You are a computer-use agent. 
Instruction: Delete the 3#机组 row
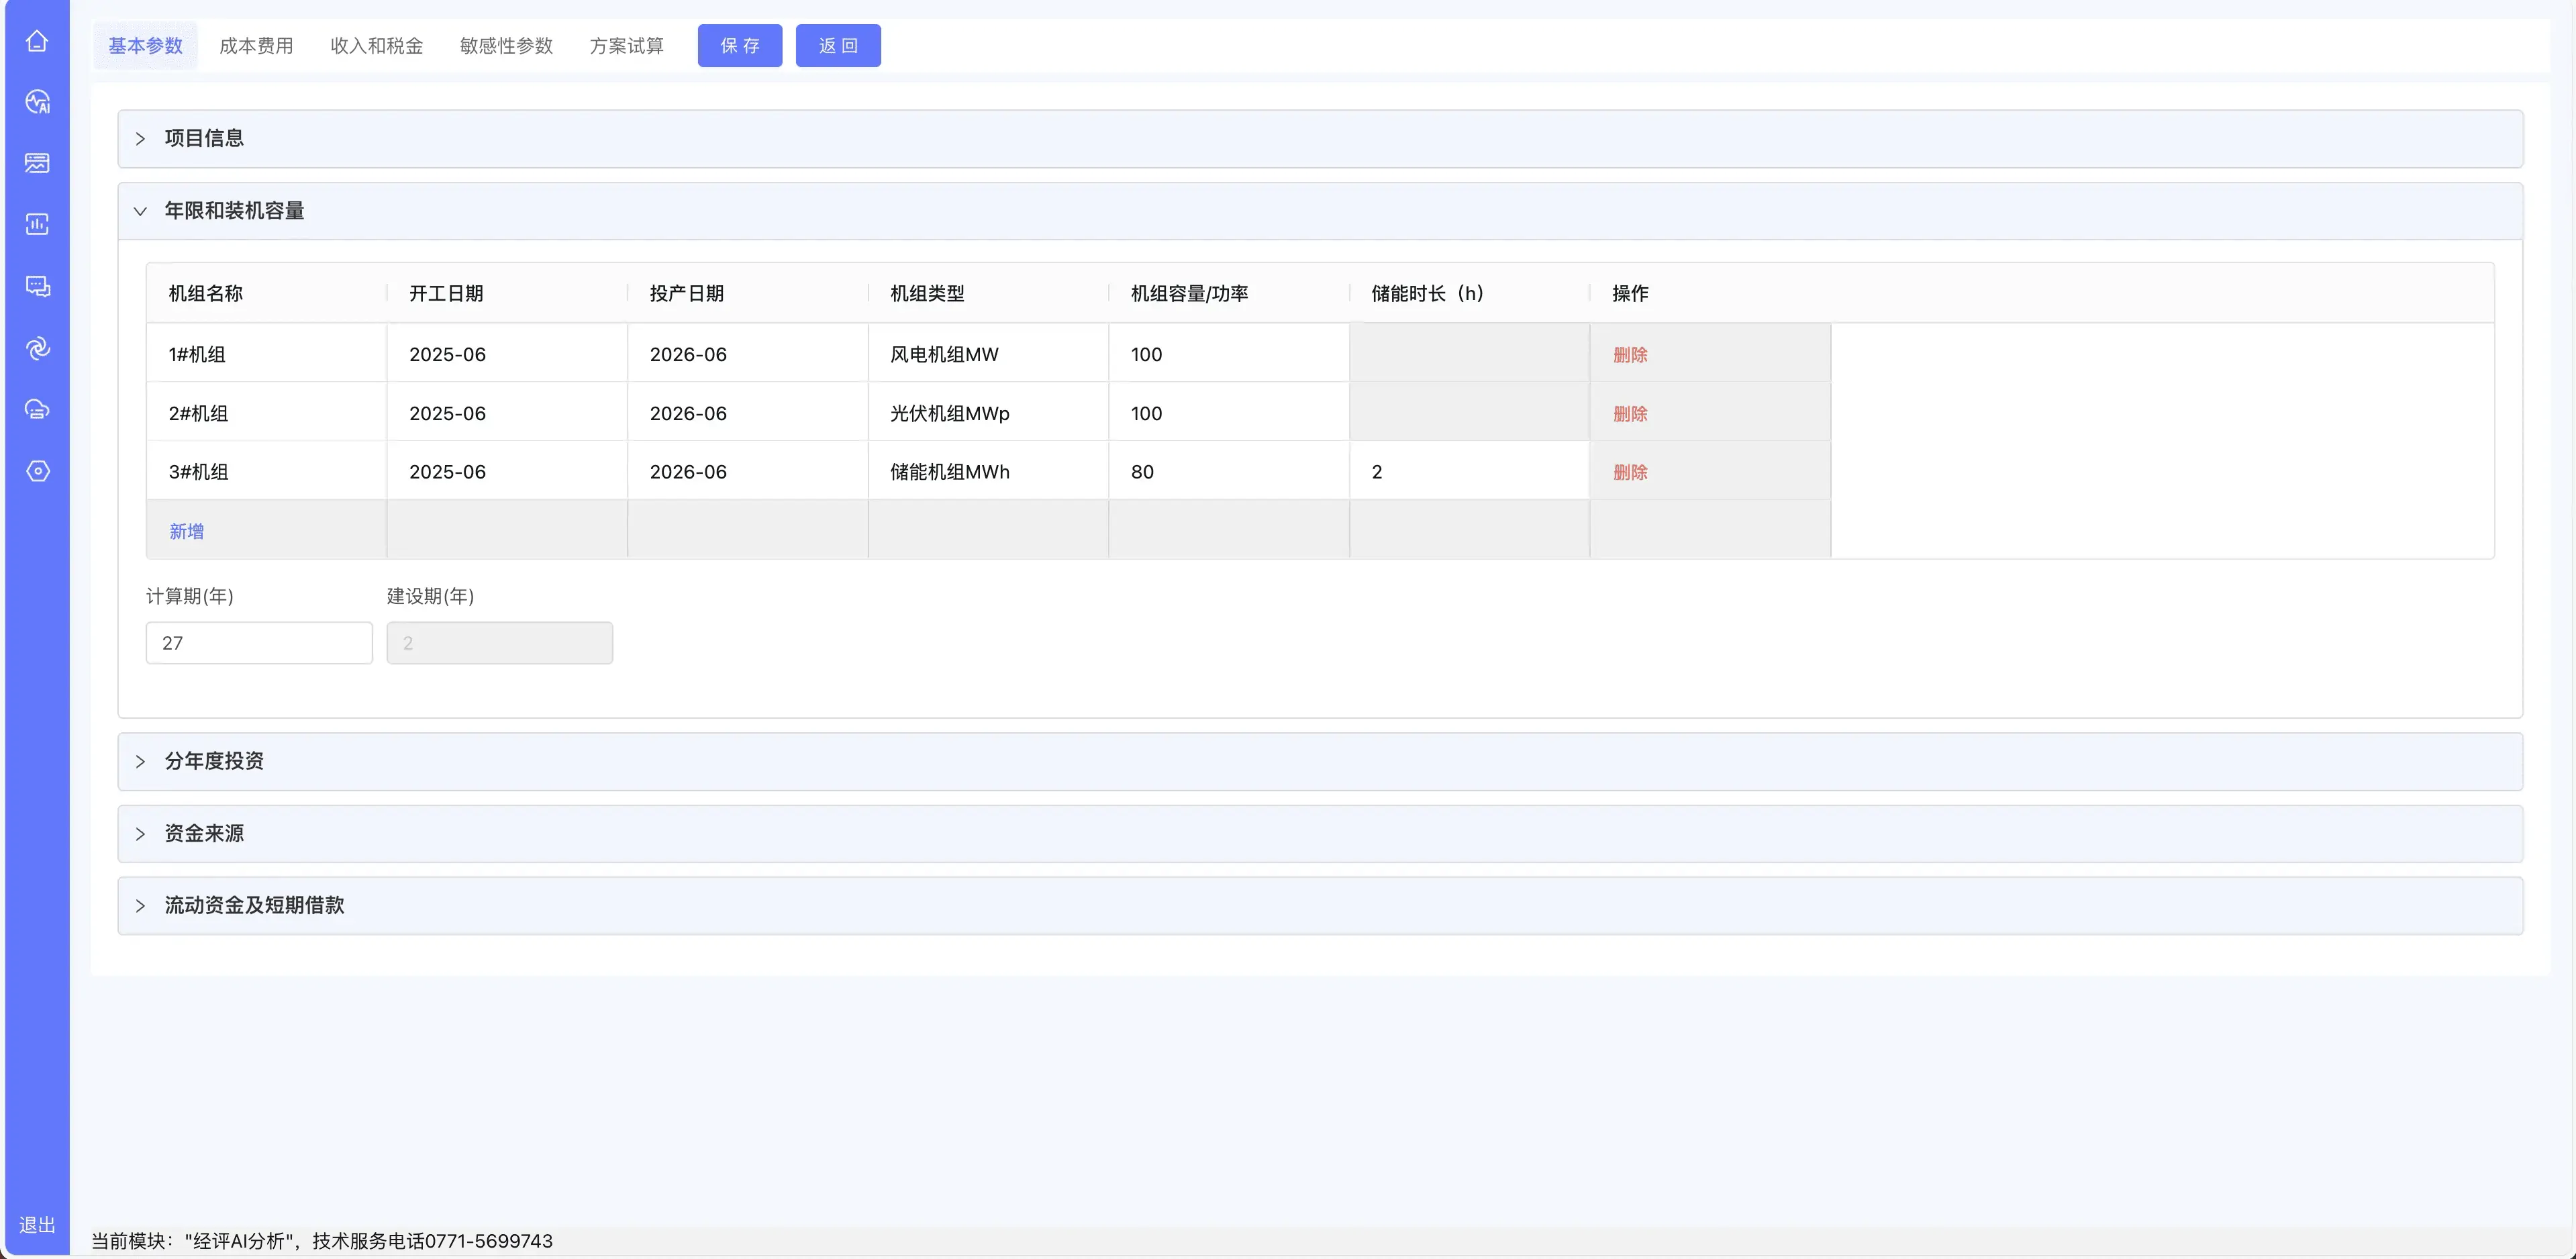coord(1629,472)
